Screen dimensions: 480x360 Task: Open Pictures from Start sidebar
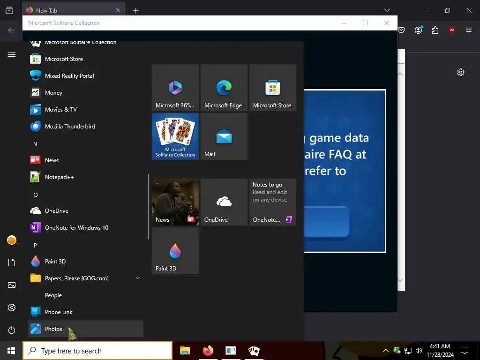point(12,285)
